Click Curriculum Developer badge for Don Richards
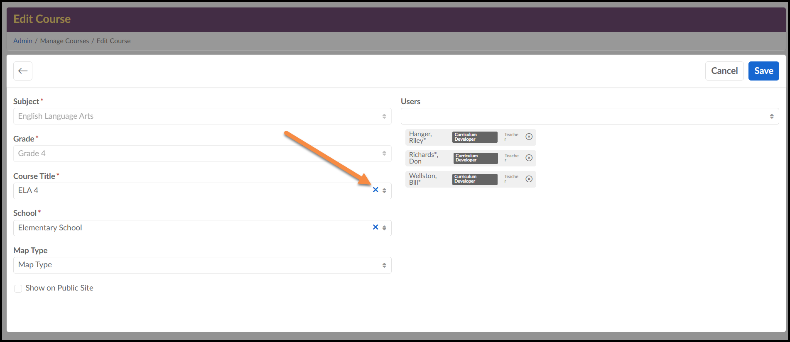 click(x=475, y=158)
